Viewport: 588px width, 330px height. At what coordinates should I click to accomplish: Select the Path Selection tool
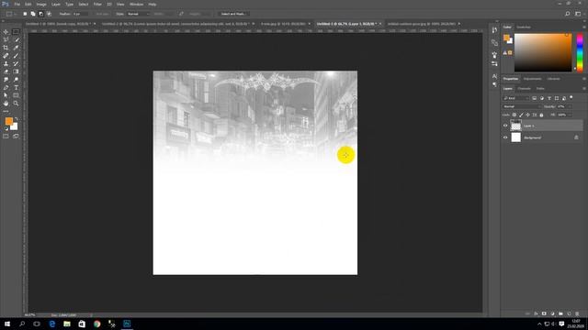(x=6, y=95)
